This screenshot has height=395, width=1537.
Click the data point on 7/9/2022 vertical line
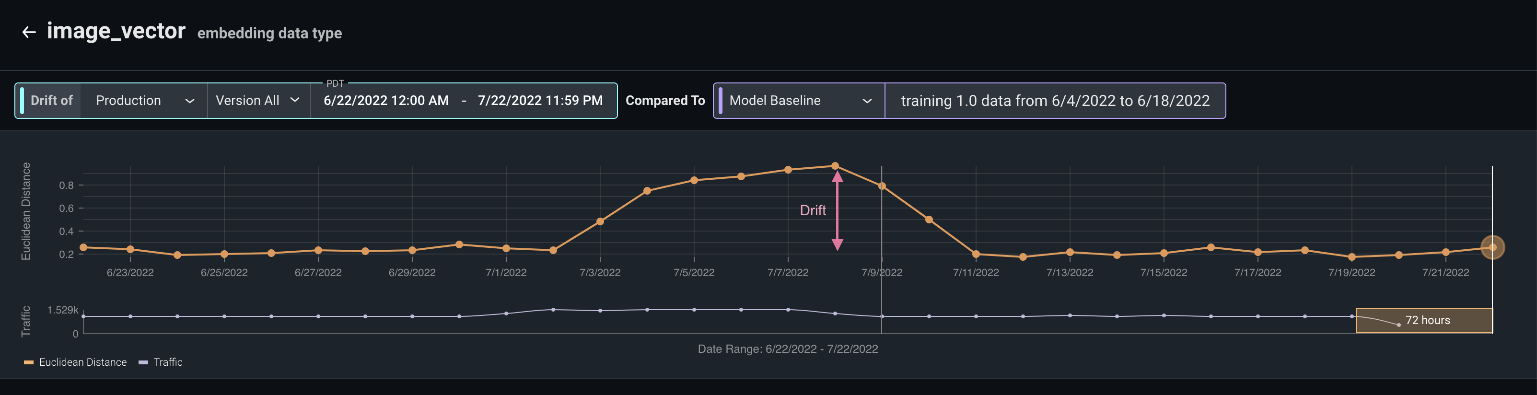(x=882, y=186)
